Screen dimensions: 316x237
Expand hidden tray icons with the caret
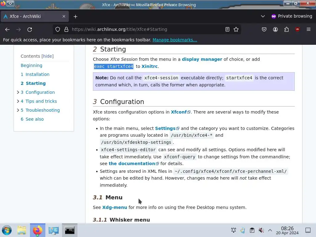point(270,230)
